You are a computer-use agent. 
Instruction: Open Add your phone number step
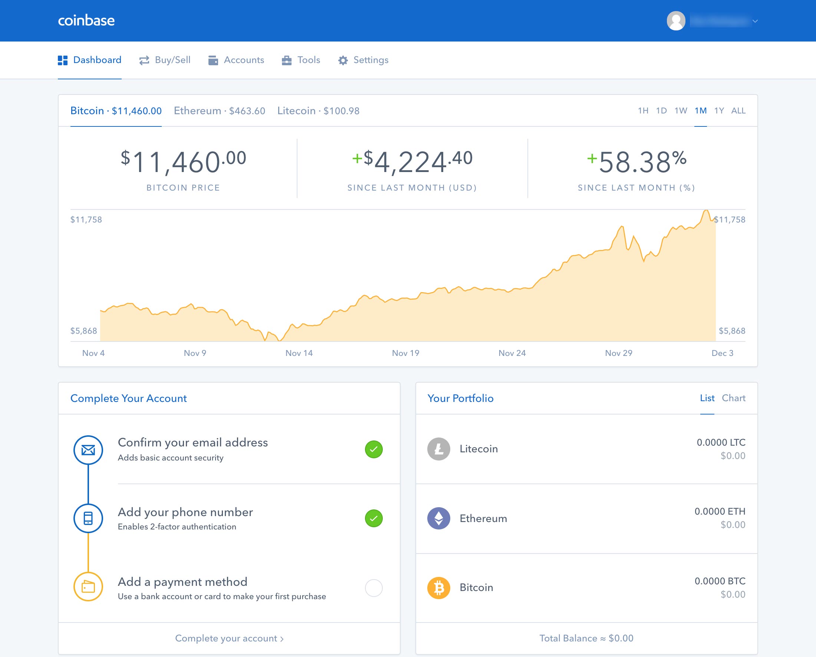[x=229, y=518]
